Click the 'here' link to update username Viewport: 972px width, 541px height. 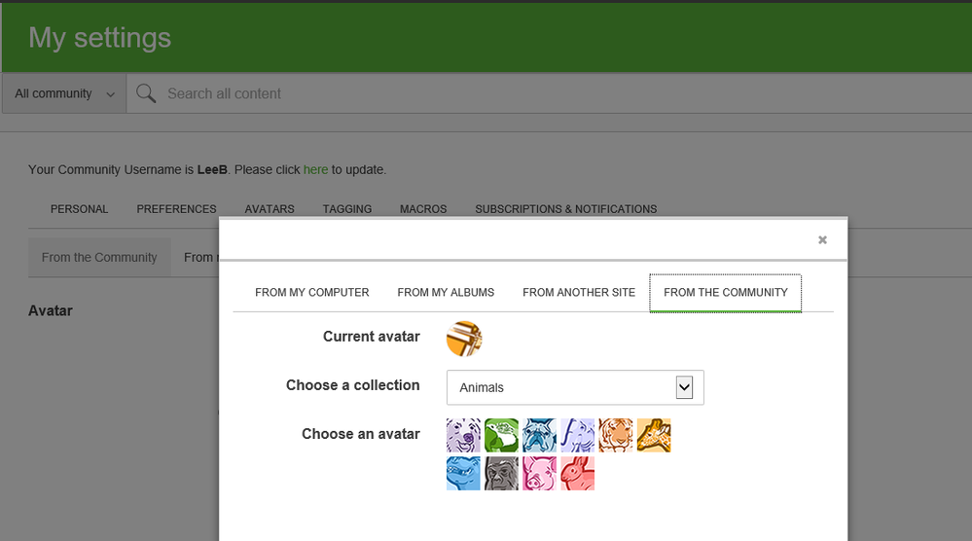tap(315, 170)
